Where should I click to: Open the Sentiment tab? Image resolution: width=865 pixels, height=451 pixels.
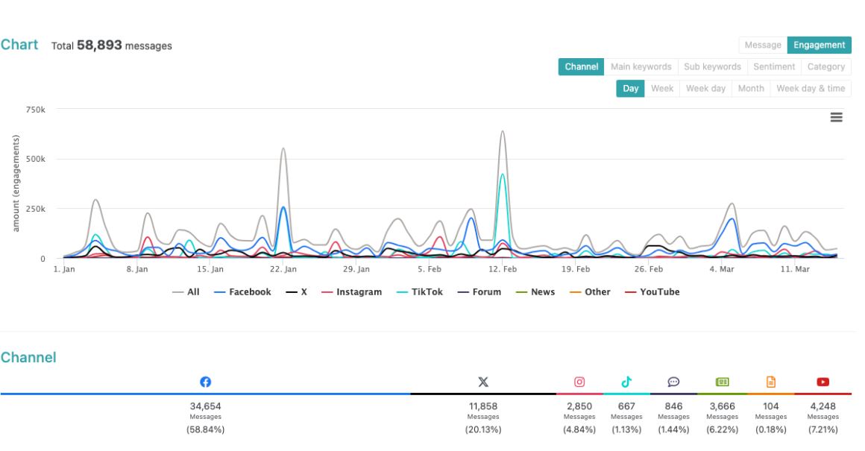[x=773, y=67]
